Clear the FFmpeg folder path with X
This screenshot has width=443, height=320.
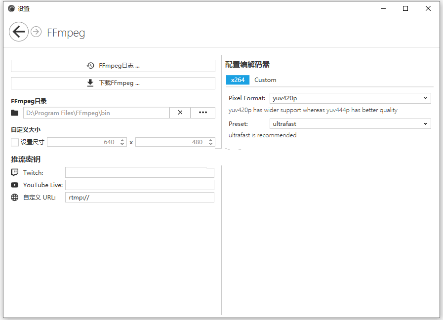click(x=180, y=113)
